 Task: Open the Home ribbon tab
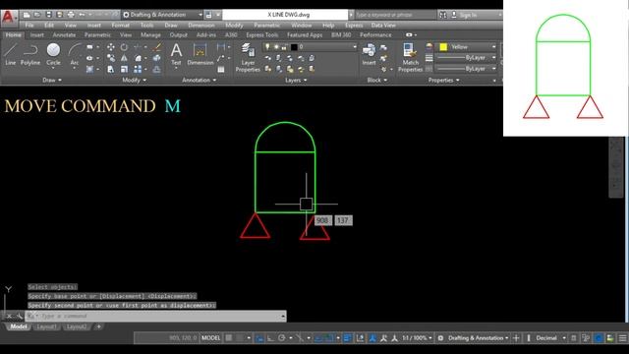(x=13, y=35)
